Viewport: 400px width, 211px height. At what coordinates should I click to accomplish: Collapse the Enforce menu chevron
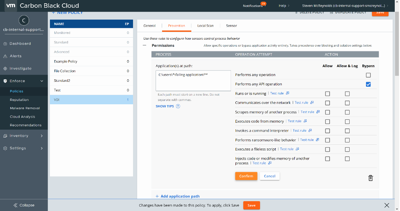[42, 81]
